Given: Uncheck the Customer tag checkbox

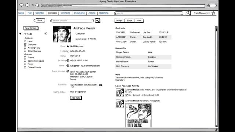Looking at the screenshot, I should [x=25, y=44].
